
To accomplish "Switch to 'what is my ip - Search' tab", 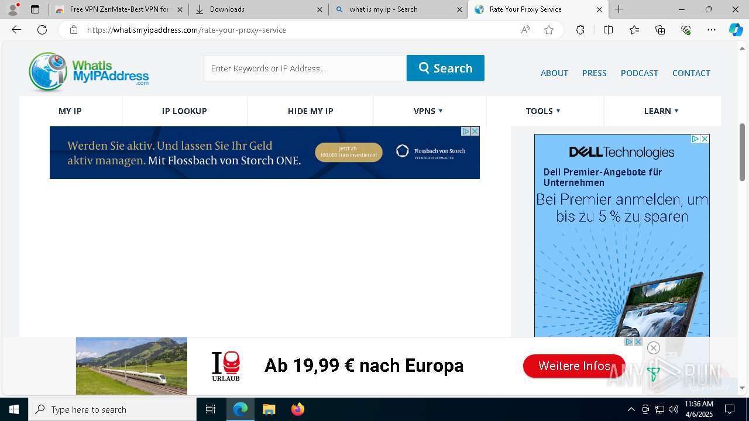I will (x=398, y=9).
